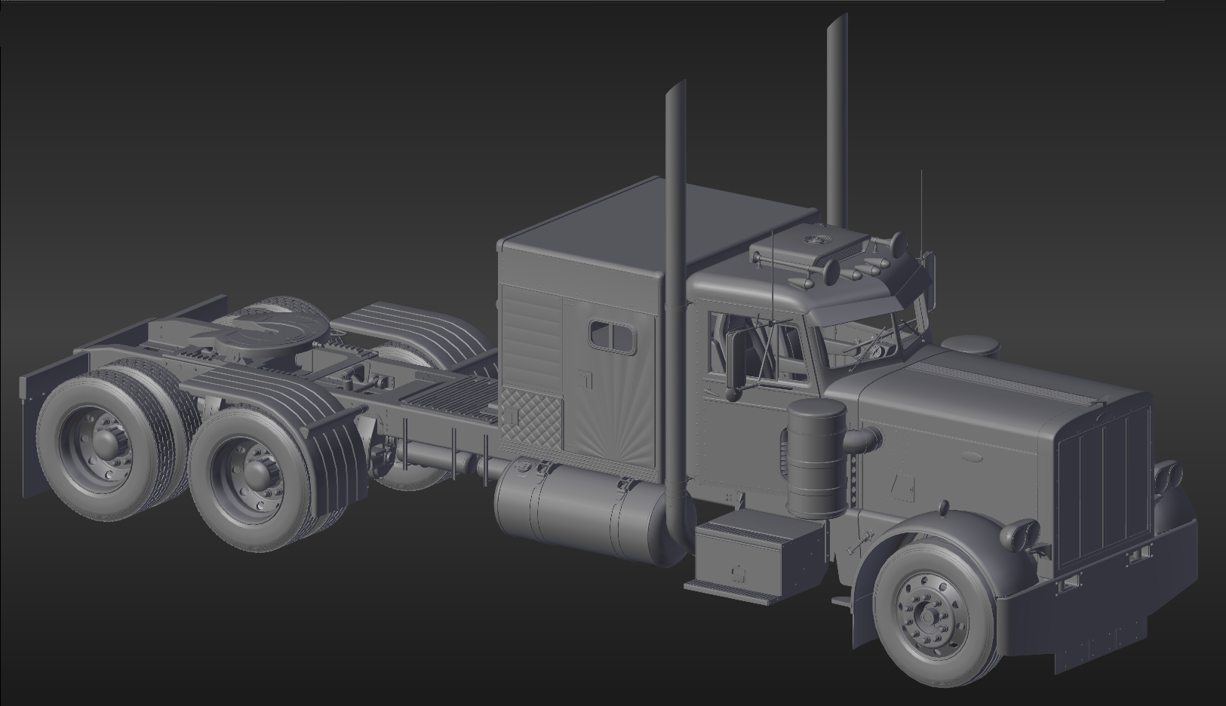Click the roof-mounted air conditioner unit
The width and height of the screenshot is (1226, 706).
(x=811, y=246)
